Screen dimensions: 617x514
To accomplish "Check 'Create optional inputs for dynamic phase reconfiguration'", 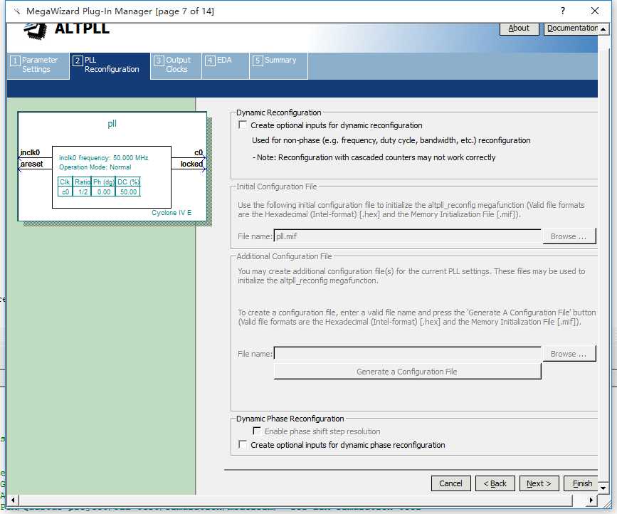I will click(x=243, y=444).
